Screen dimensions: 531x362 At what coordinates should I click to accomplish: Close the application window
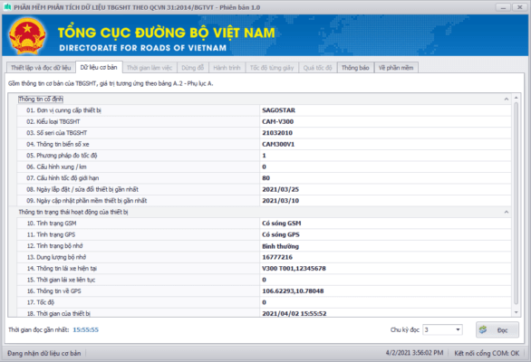tap(519, 7)
